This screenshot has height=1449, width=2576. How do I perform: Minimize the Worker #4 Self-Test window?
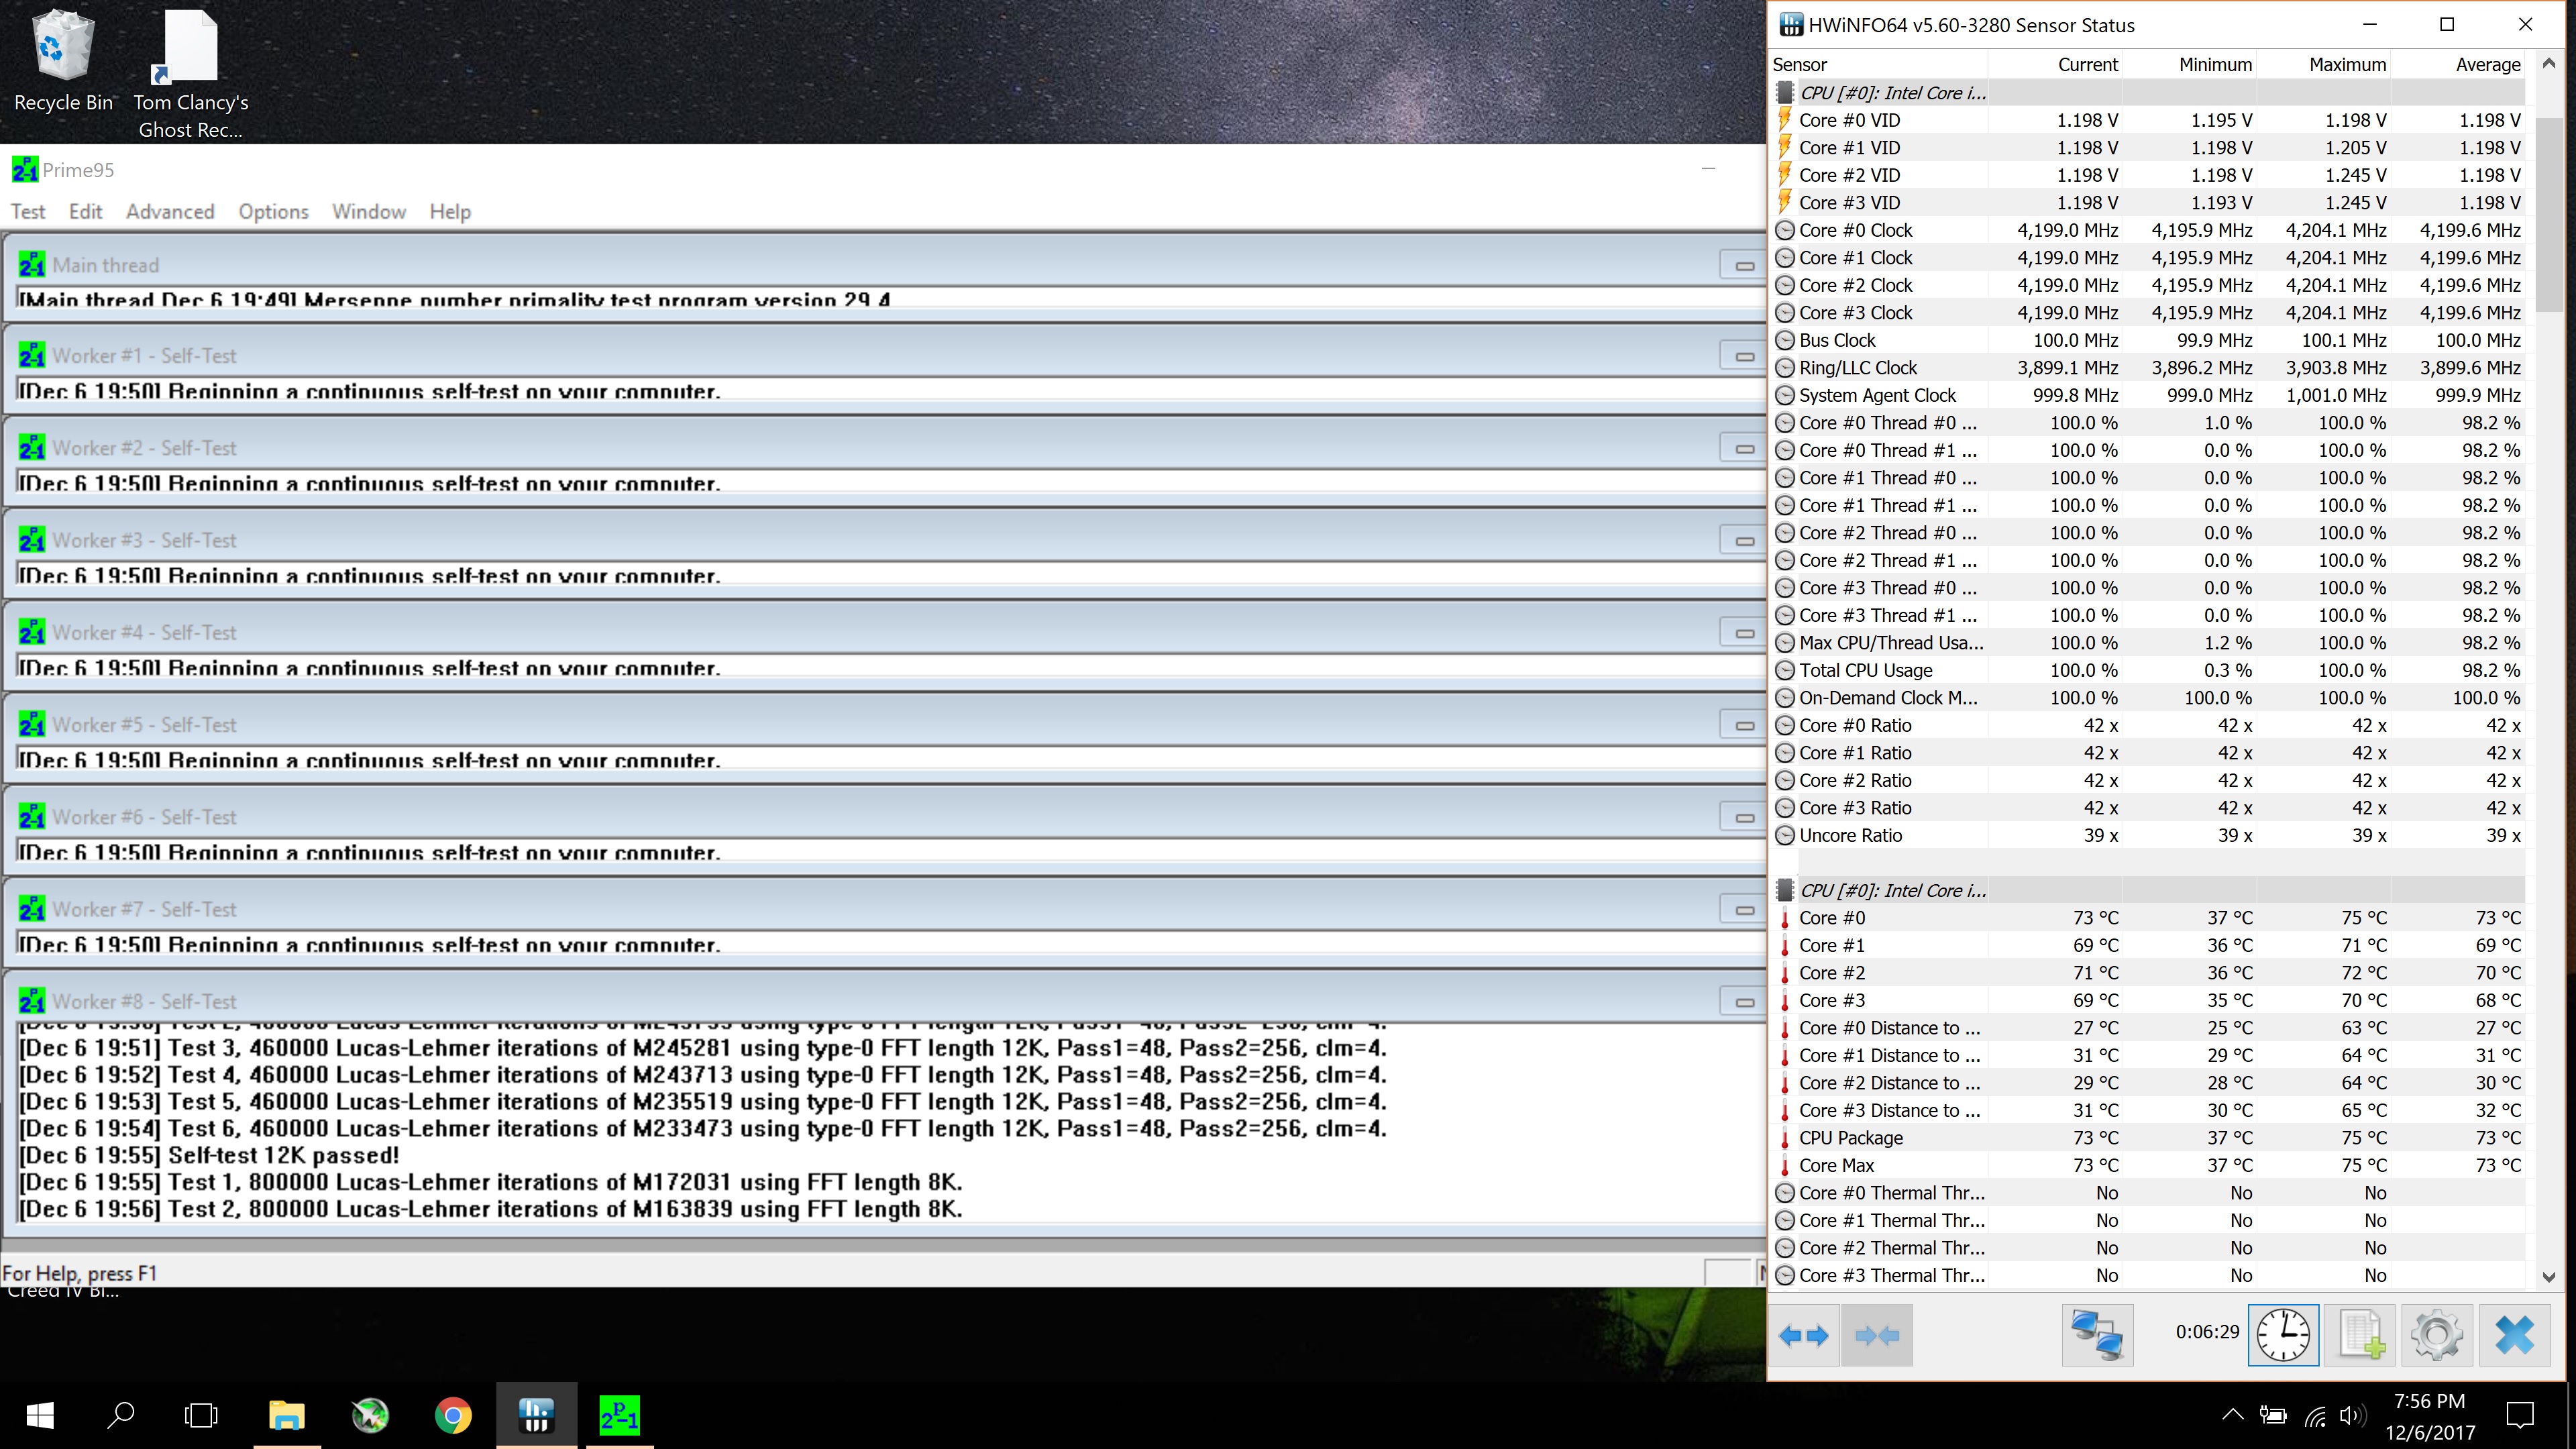[1744, 632]
